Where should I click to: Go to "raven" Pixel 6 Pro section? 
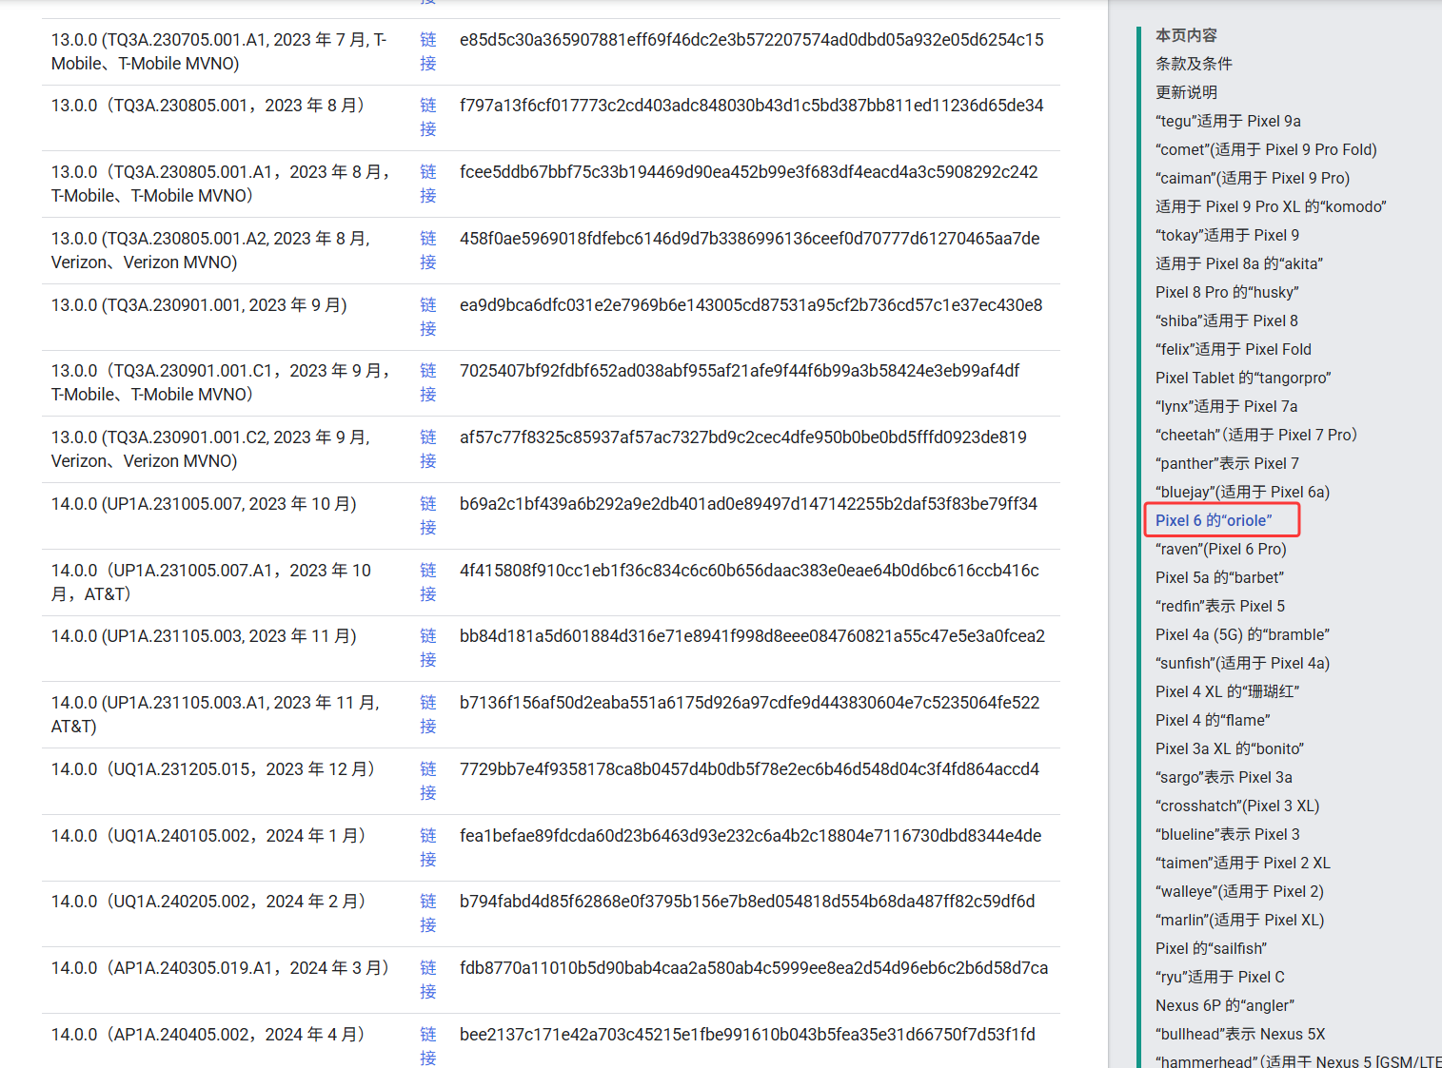pos(1220,549)
